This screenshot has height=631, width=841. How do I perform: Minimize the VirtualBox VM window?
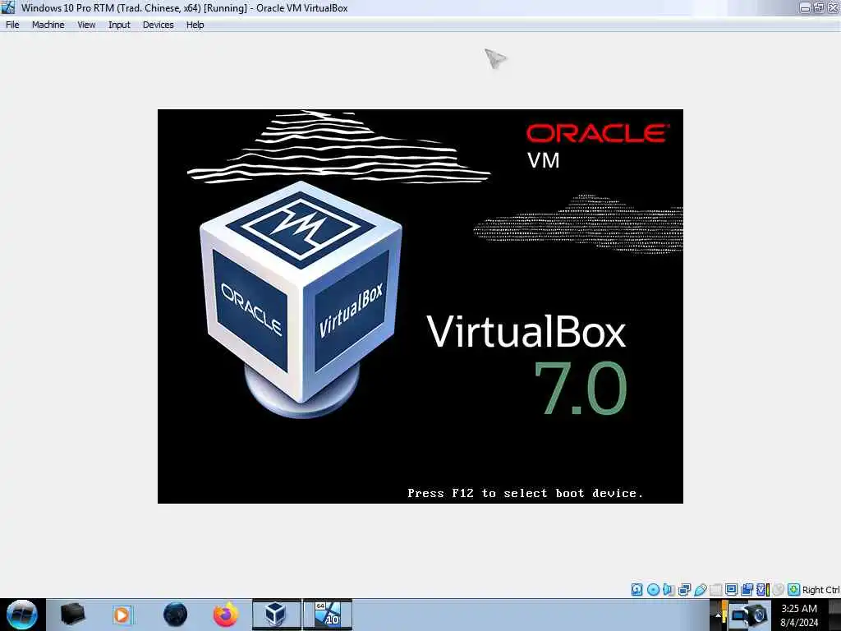click(x=805, y=7)
